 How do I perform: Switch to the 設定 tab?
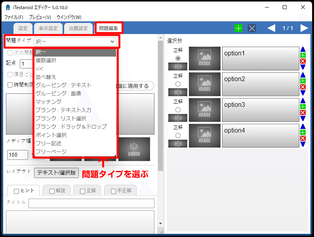(23, 28)
